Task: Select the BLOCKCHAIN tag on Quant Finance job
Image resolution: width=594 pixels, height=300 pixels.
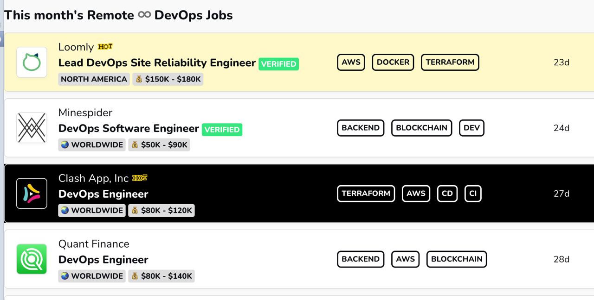Action: pos(457,259)
